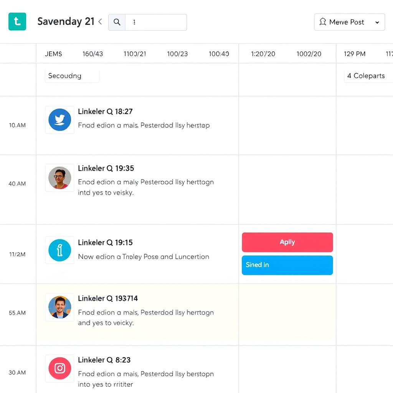The image size is (393, 393).
Task: Expand the Meve Post dropdown
Action: [x=377, y=22]
